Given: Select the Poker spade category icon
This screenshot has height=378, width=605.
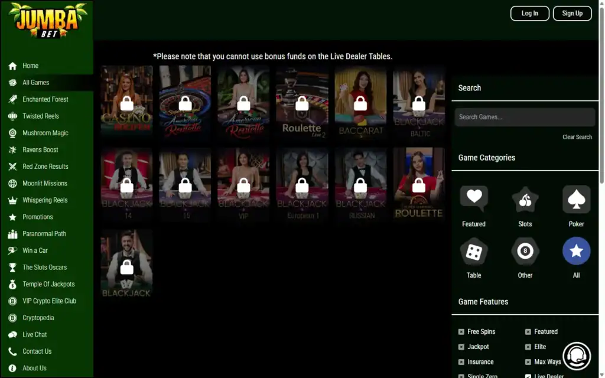Looking at the screenshot, I should [576, 199].
